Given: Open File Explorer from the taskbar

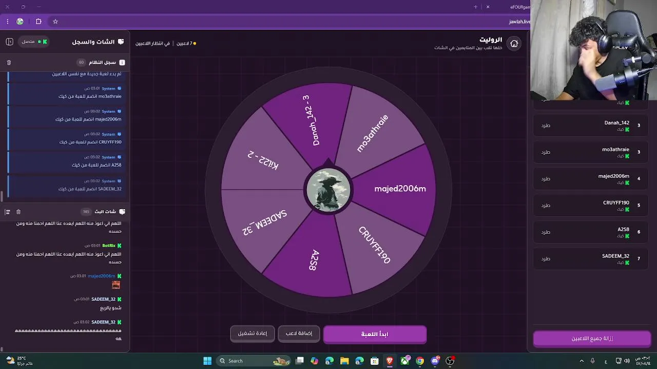Looking at the screenshot, I should (x=344, y=361).
